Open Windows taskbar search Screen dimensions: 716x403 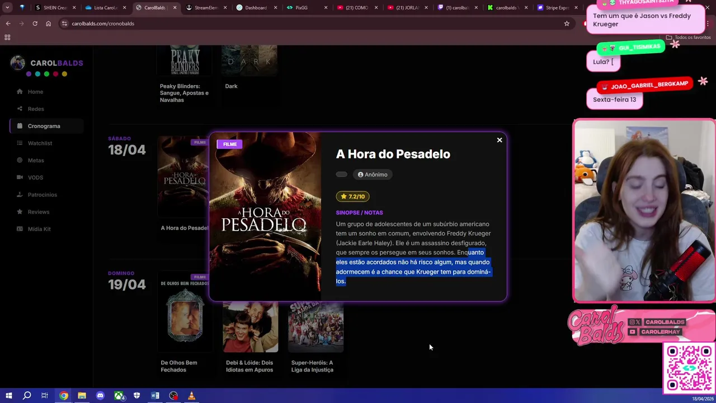click(27, 396)
